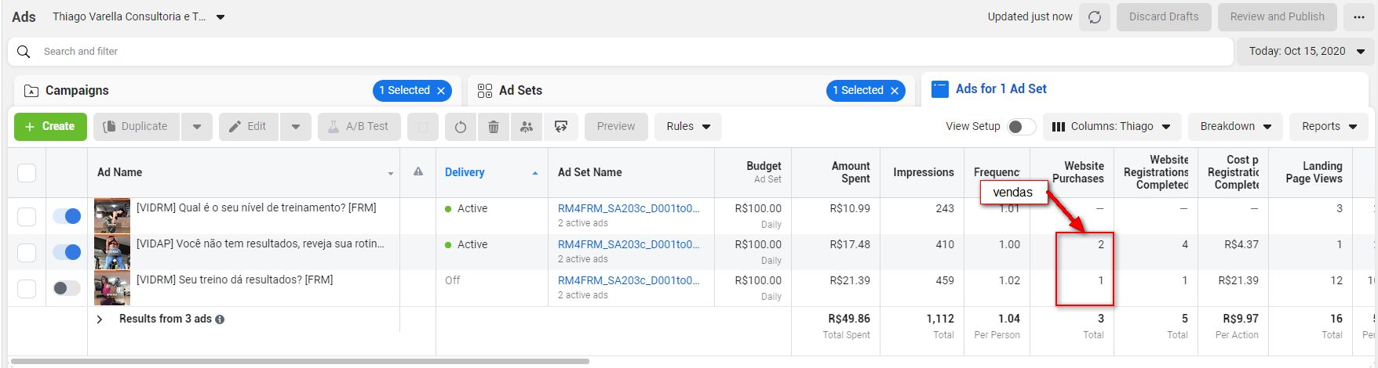This screenshot has height=368, width=1378.
Task: Switch to the Campaigns tab
Action: point(77,91)
